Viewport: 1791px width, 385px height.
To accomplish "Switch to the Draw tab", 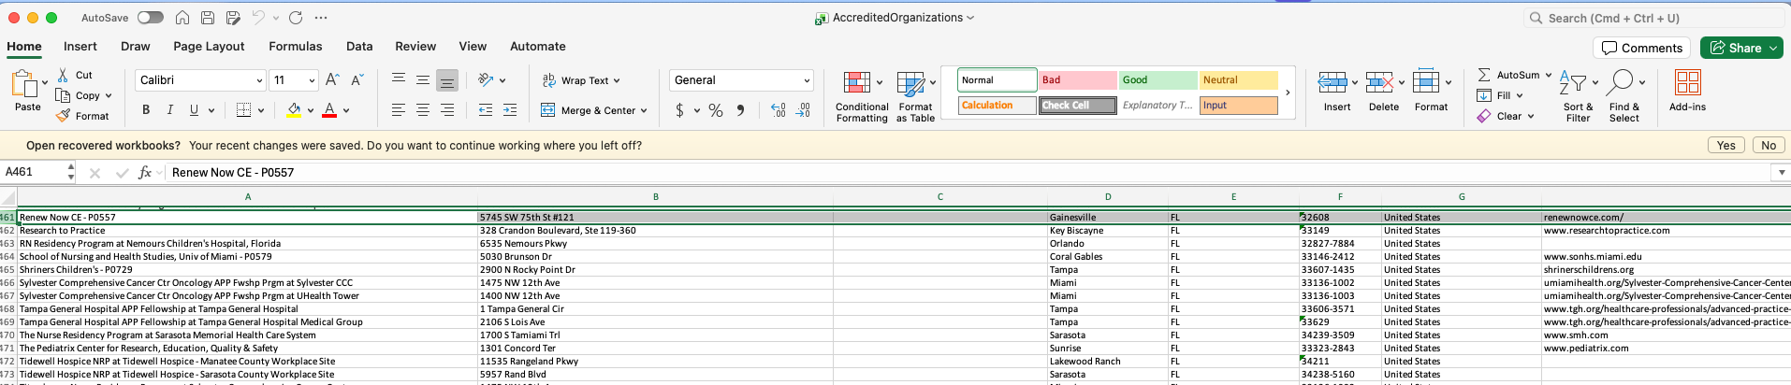I will (x=135, y=46).
